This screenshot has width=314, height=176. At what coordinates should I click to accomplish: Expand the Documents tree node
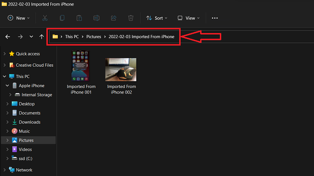click(x=7, y=113)
